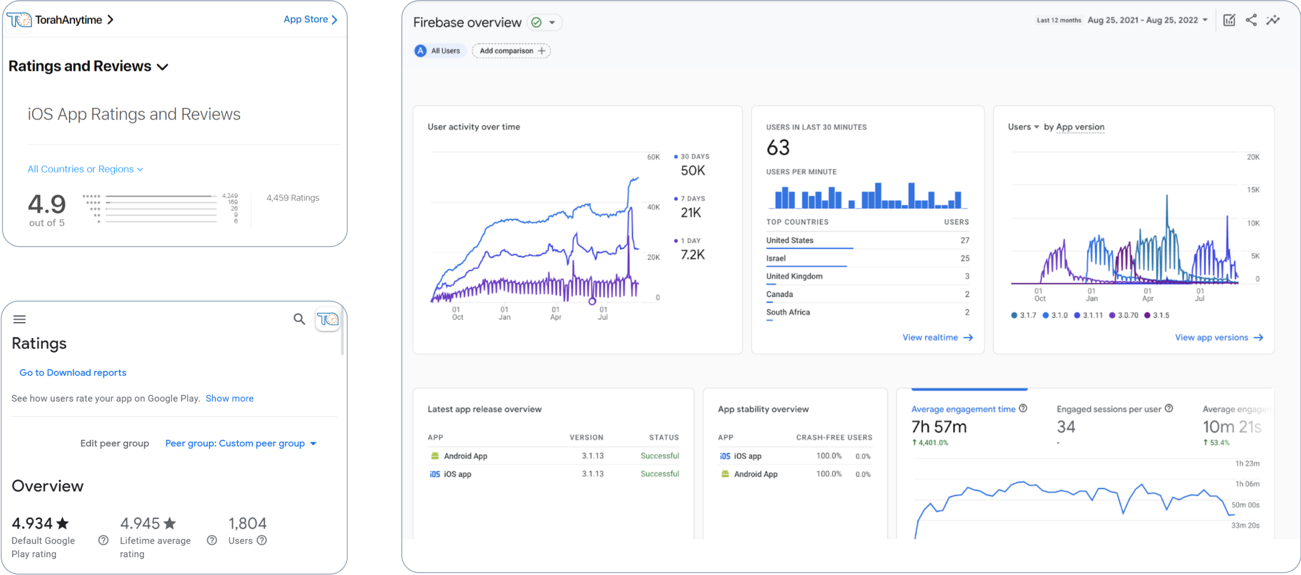Click the TorahAnytime app logo icon
1301x575 pixels.
pyautogui.click(x=19, y=20)
